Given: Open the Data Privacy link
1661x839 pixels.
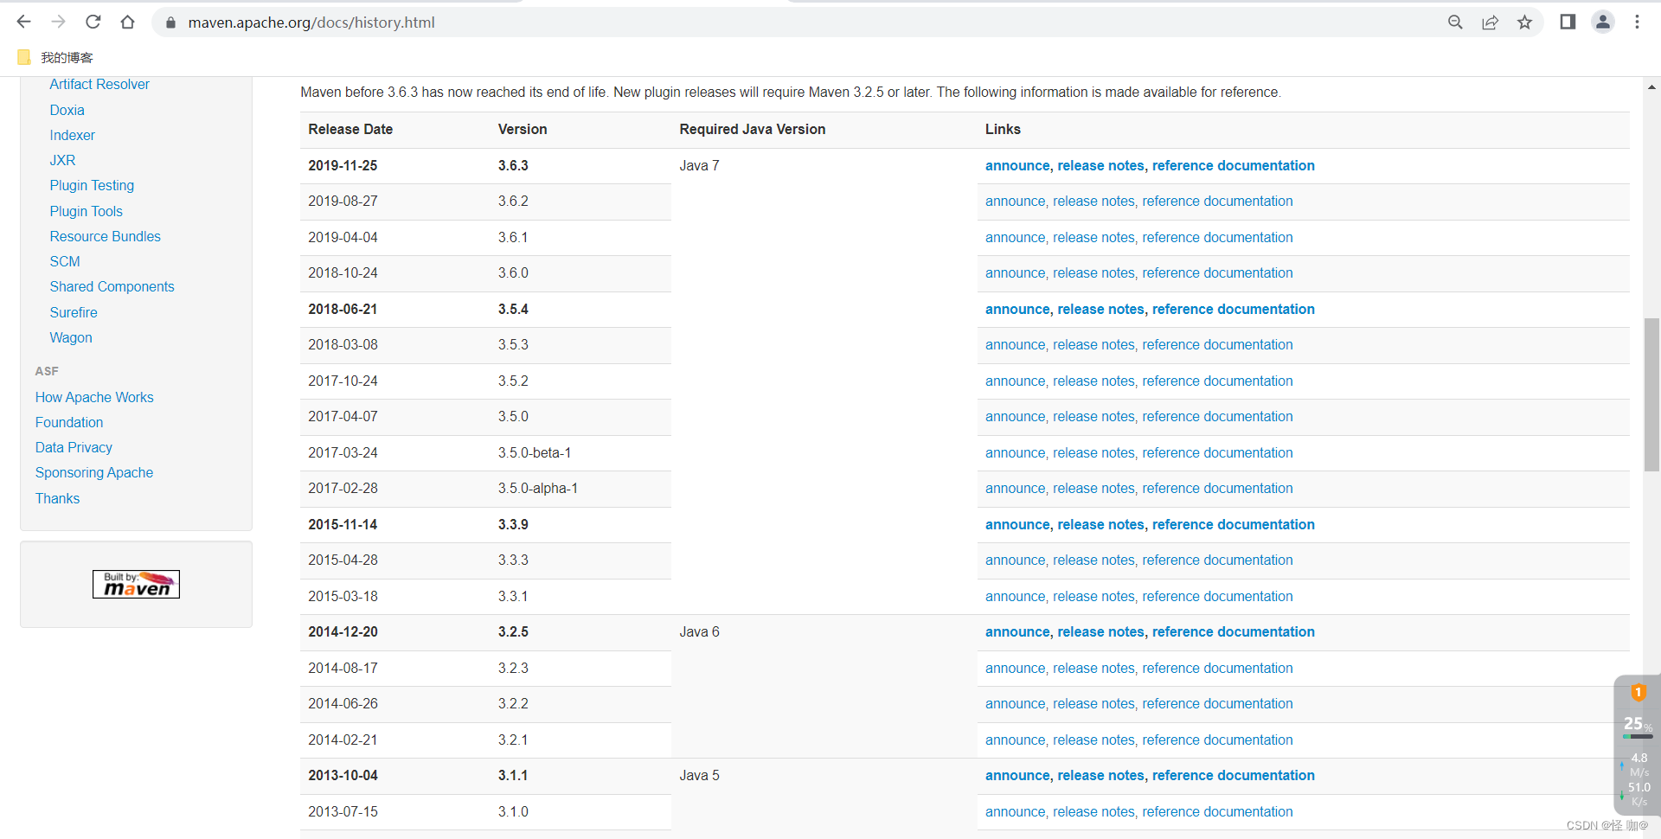Looking at the screenshot, I should 74,447.
